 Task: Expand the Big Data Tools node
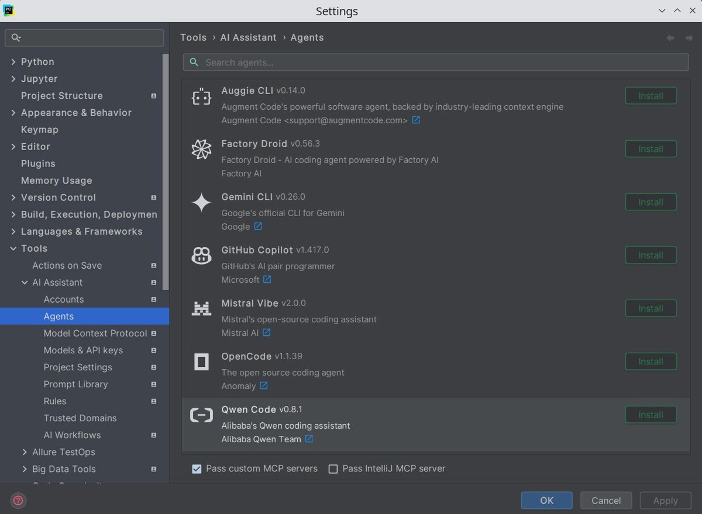[x=25, y=468]
